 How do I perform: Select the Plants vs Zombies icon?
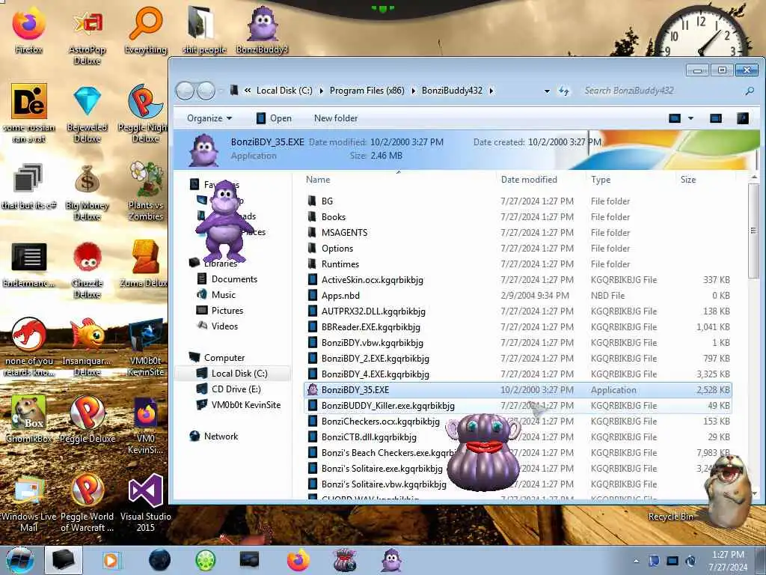tap(146, 192)
